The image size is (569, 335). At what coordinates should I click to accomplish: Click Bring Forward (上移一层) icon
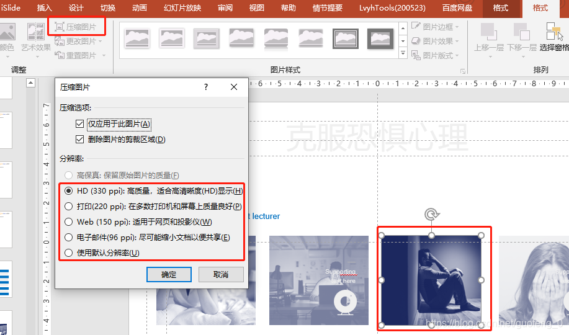point(488,31)
